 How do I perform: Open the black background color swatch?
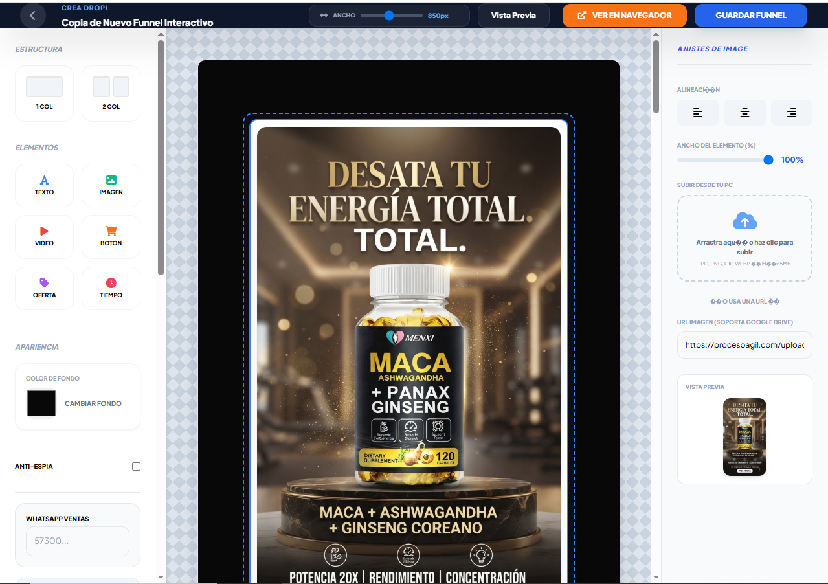[x=41, y=403]
